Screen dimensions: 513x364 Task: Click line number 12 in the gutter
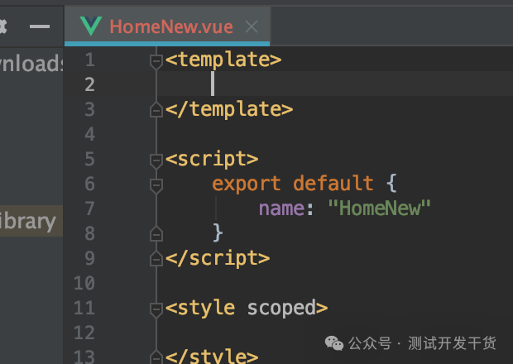(84, 333)
